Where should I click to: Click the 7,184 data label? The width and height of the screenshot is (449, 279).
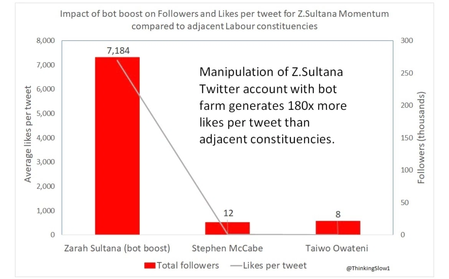pyautogui.click(x=118, y=51)
